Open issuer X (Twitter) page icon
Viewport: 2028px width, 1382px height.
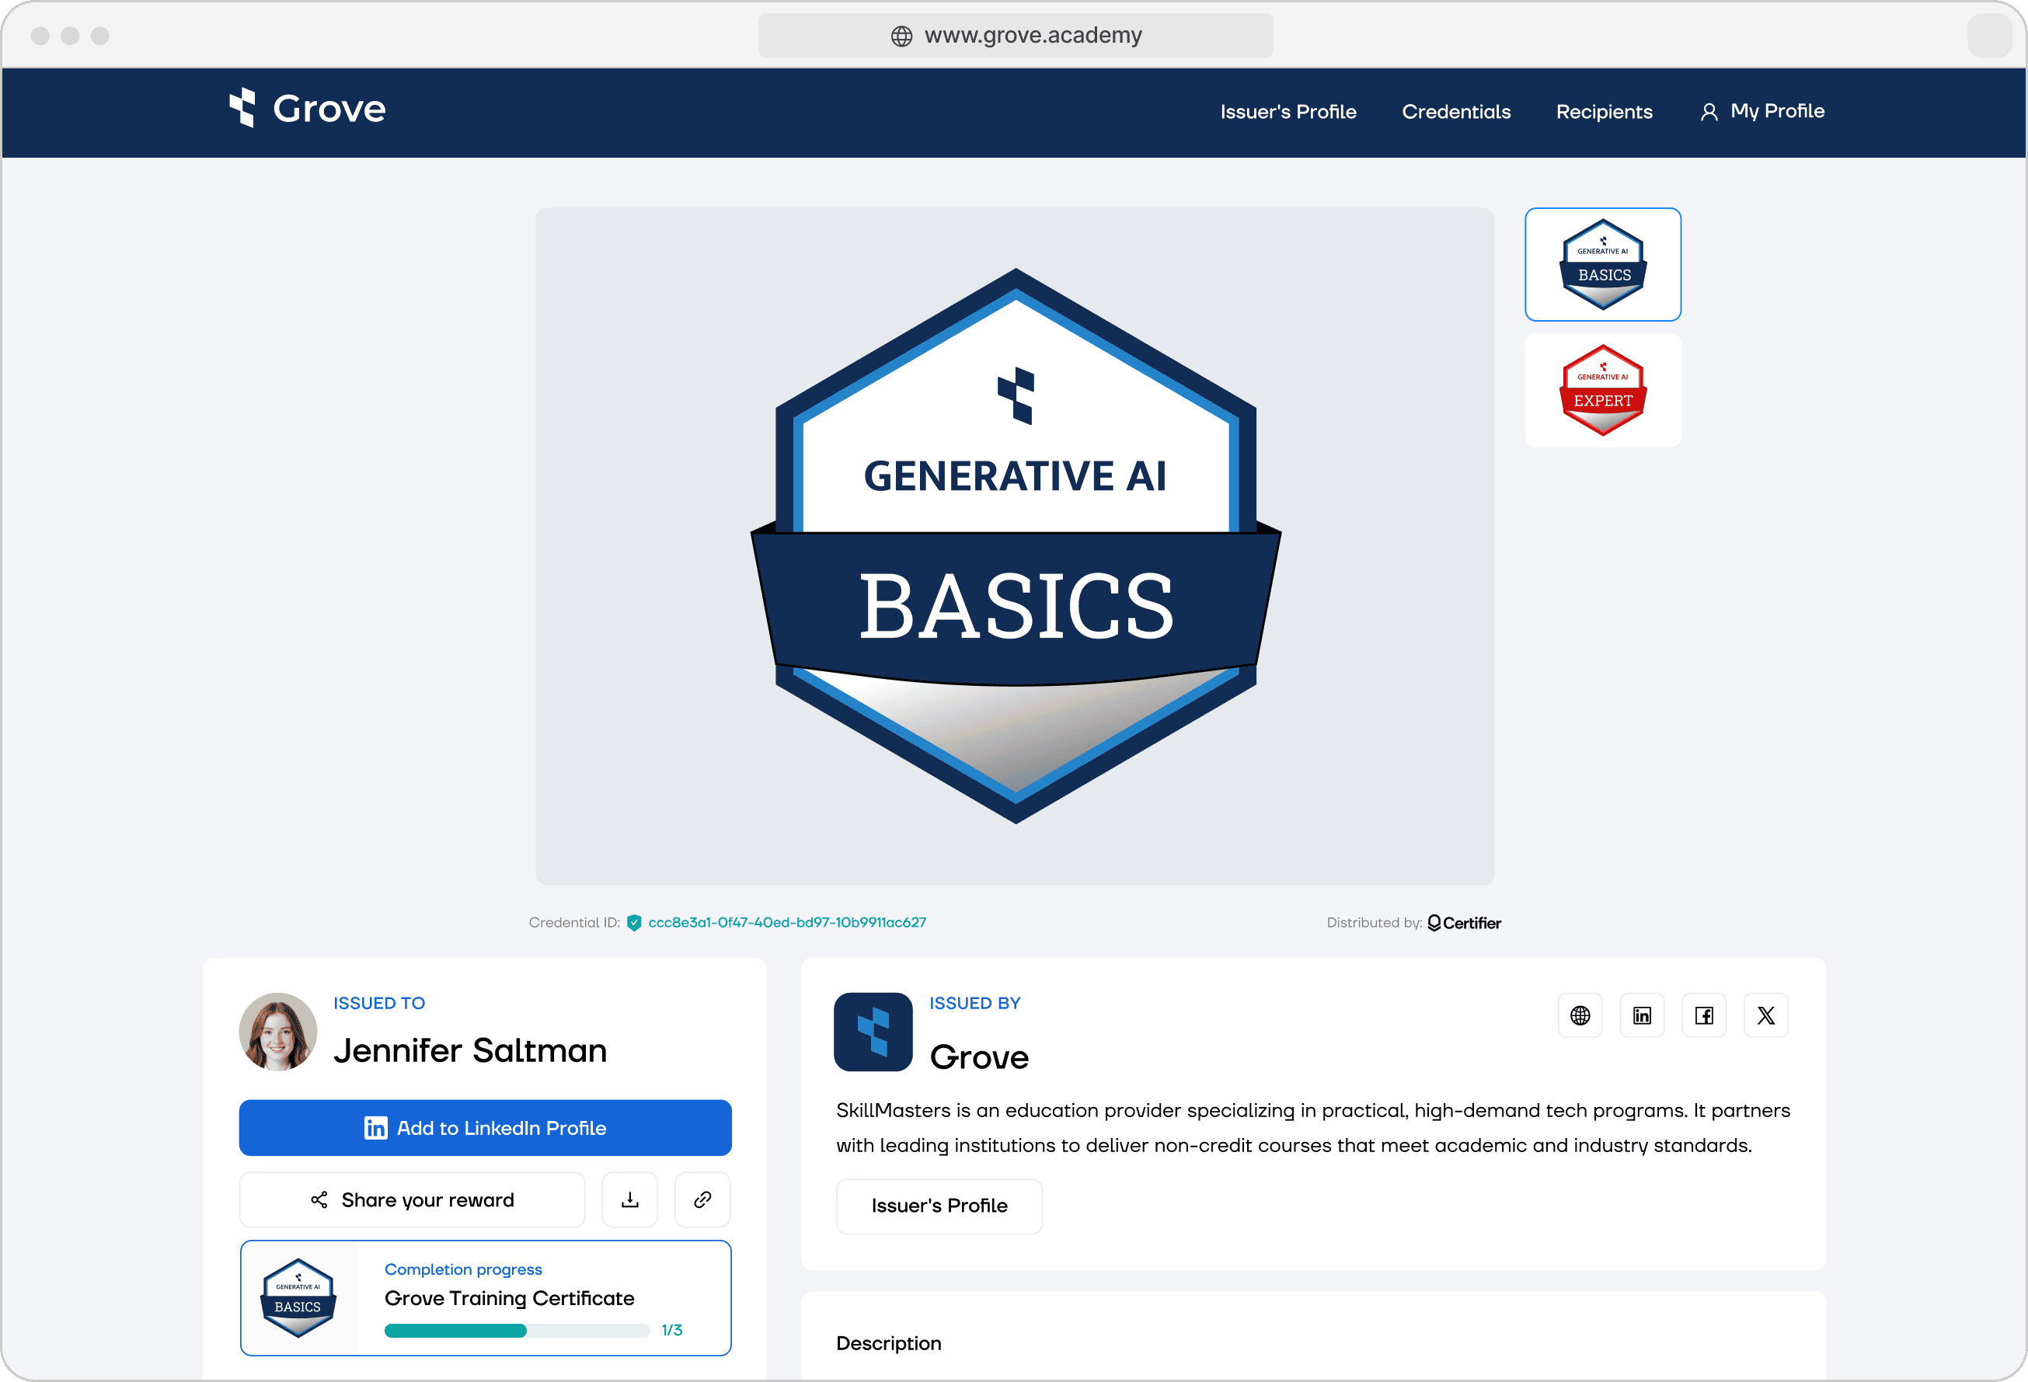tap(1765, 1015)
